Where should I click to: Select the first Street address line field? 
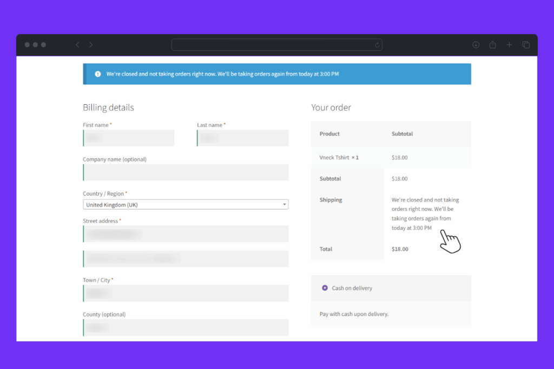point(186,234)
